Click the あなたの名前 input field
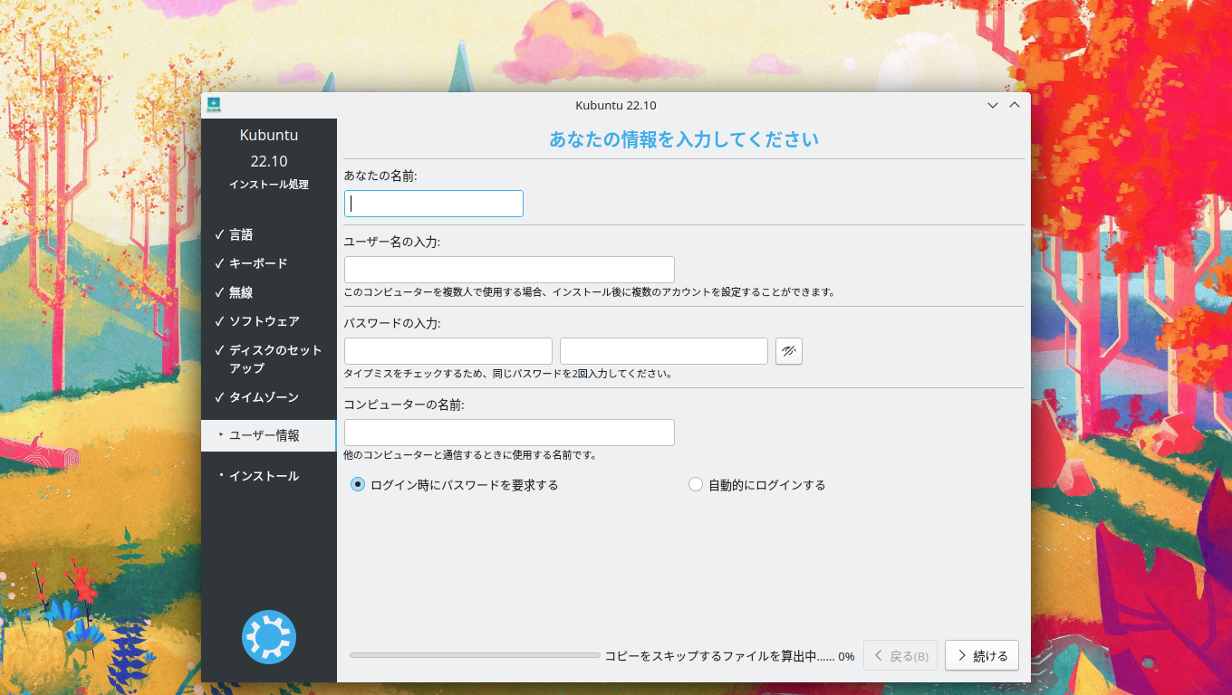 (x=434, y=204)
